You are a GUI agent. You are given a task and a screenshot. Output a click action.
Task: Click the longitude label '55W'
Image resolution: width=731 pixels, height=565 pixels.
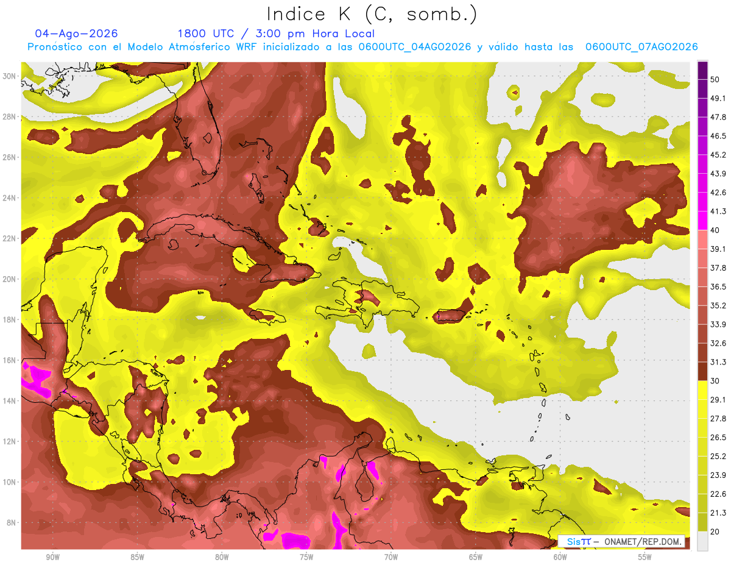tap(645, 557)
